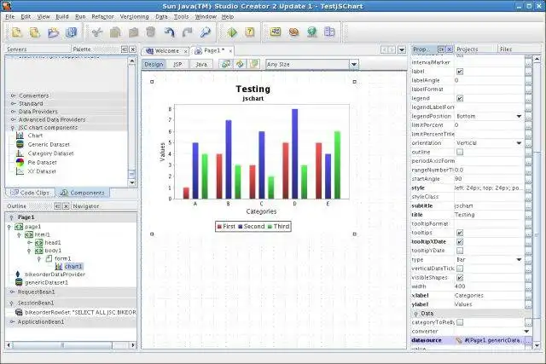Click the globe toolbar icon
This screenshot has height=364, width=546.
[312, 32]
